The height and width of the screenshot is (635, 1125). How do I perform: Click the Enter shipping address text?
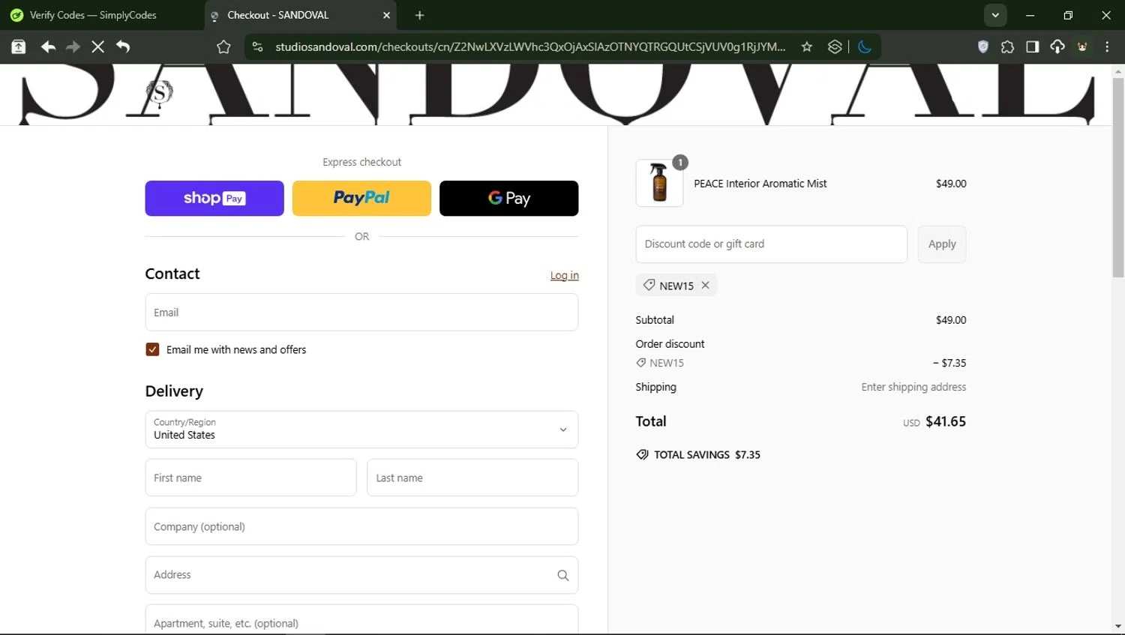[x=913, y=387]
